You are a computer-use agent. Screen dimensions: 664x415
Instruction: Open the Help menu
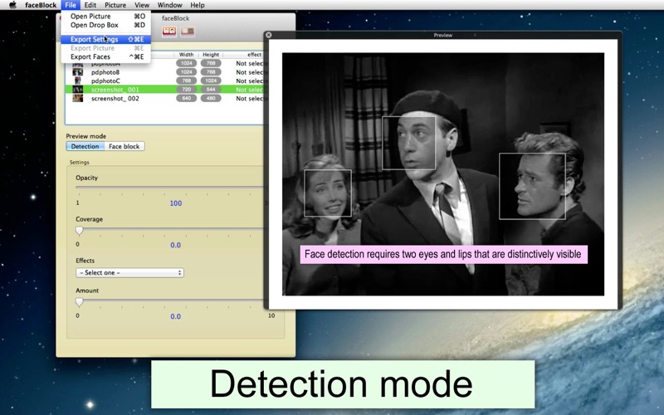(198, 5)
